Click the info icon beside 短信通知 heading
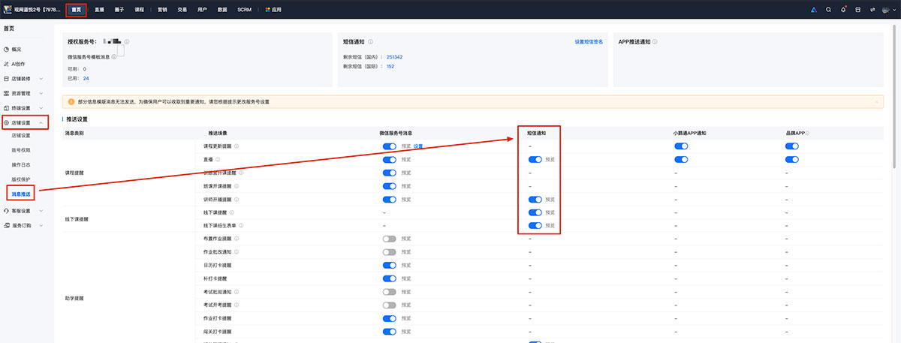Screen dimensions: 901x343 [371, 42]
